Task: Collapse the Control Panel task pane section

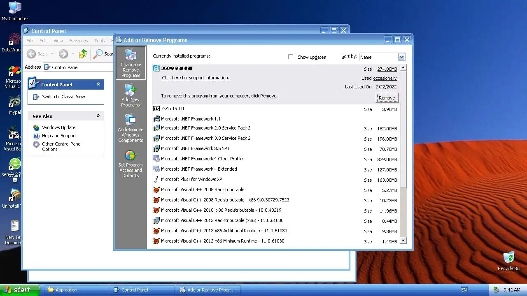Action: [98, 84]
